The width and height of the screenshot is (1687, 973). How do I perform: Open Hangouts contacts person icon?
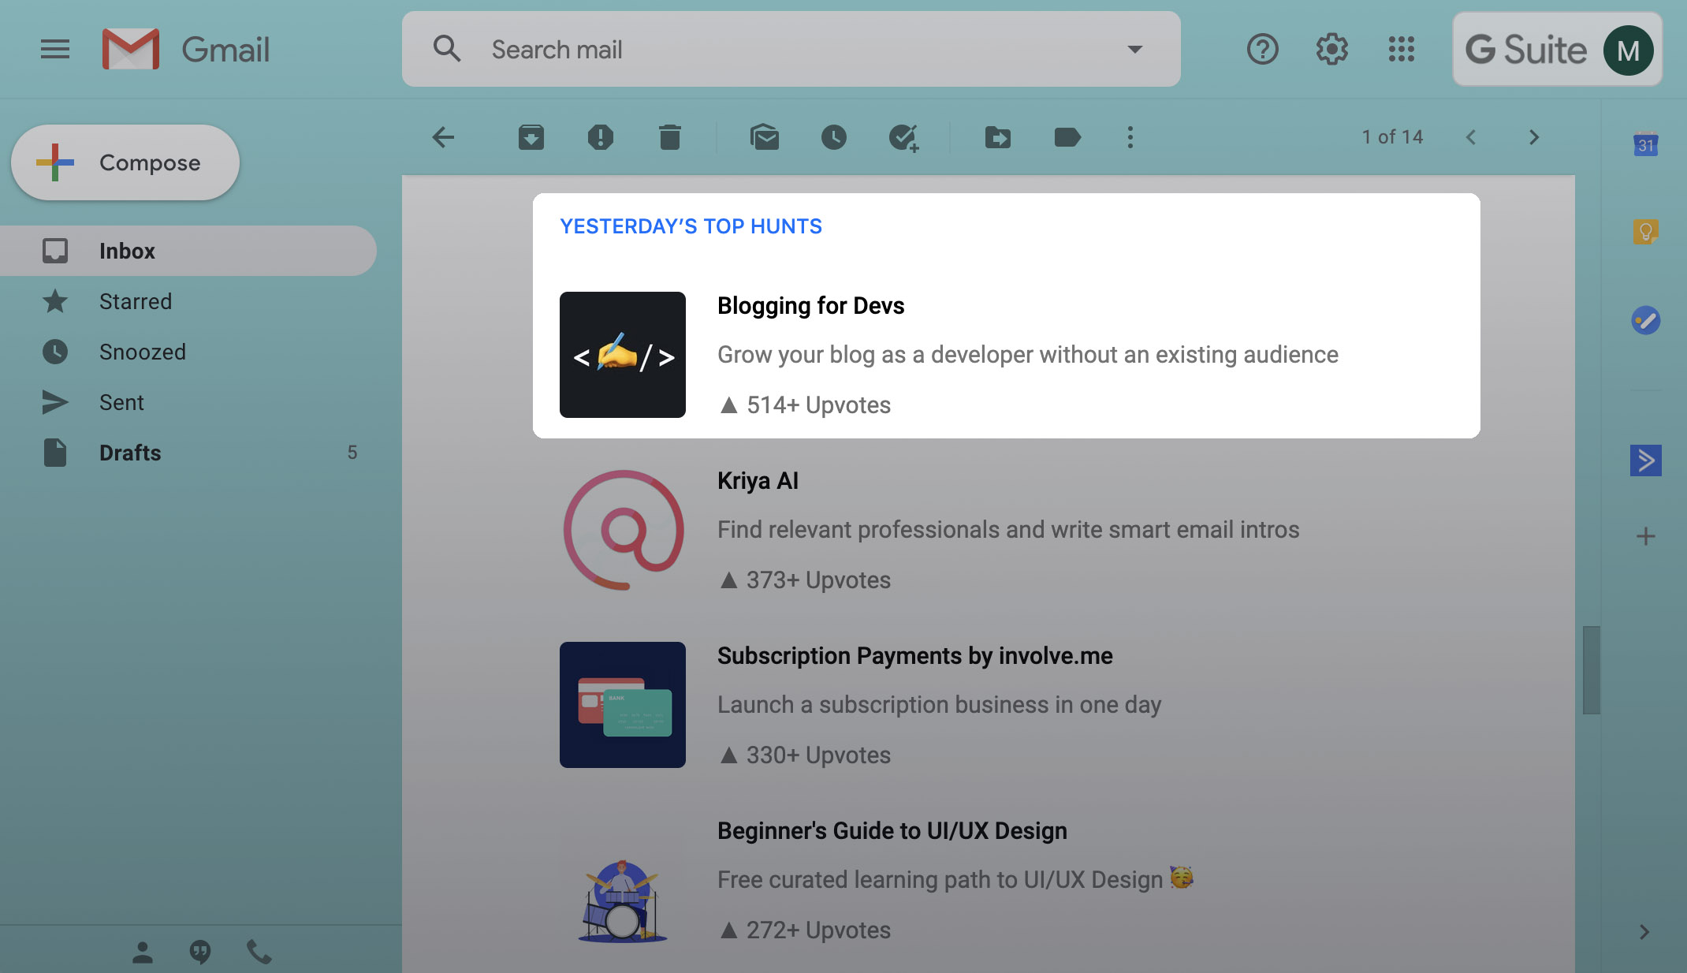[x=143, y=952]
